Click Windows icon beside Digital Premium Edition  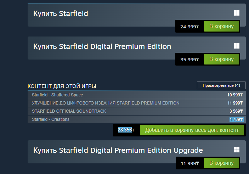pyautogui.click(x=237, y=46)
